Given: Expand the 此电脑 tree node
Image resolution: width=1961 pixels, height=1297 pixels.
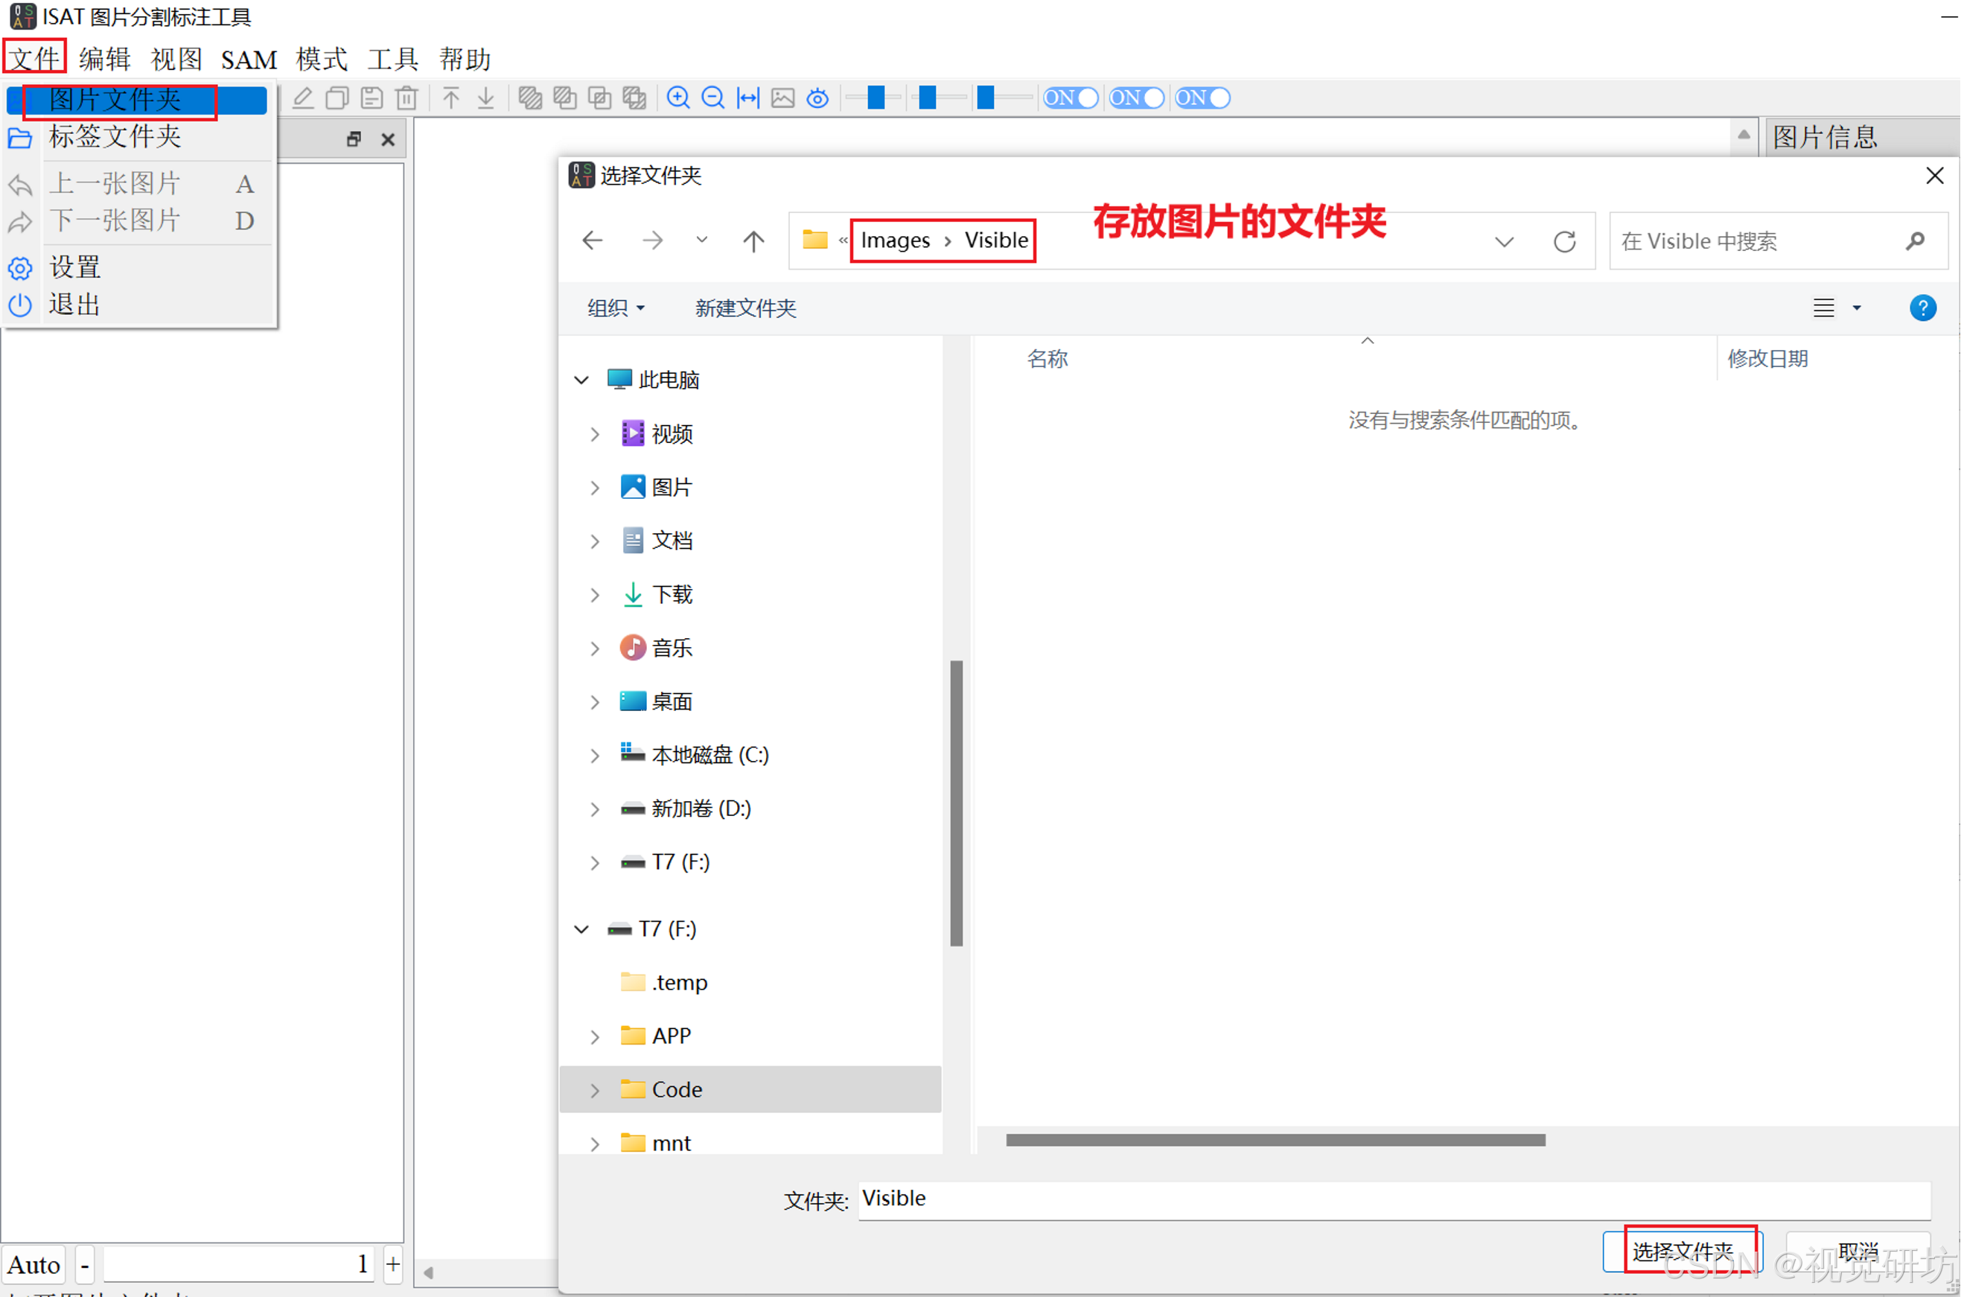Looking at the screenshot, I should 584,377.
